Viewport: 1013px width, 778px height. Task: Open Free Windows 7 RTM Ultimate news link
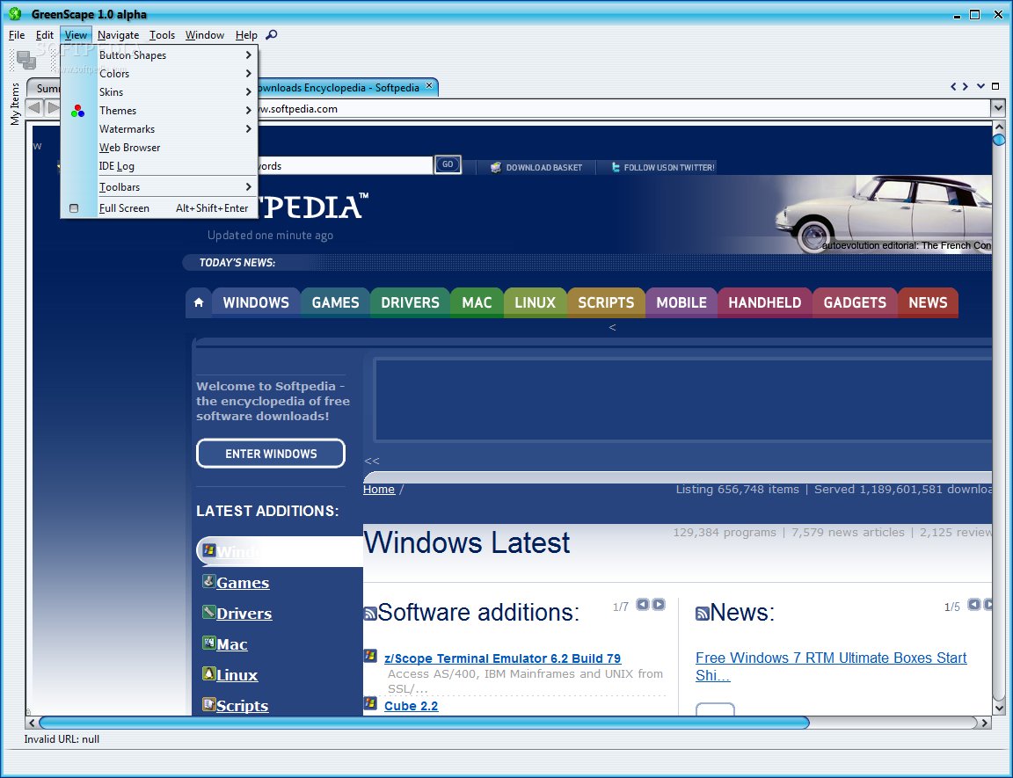pos(831,666)
